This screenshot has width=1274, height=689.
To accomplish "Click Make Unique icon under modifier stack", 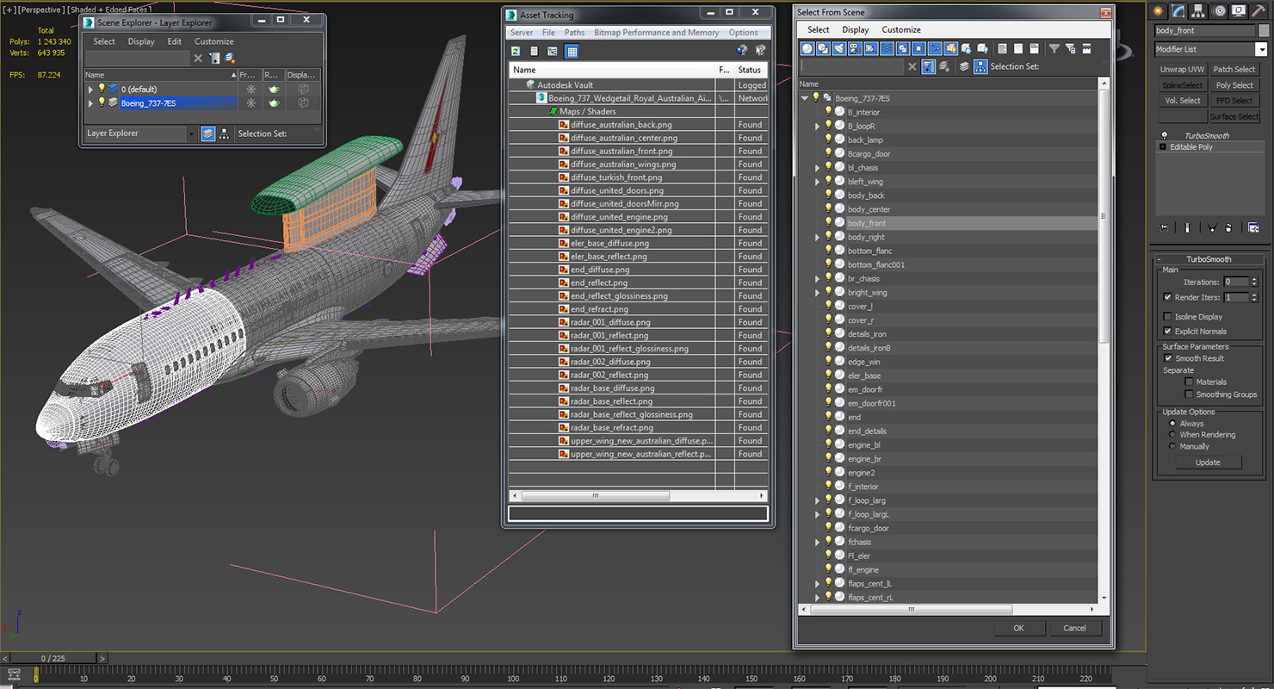I will pyautogui.click(x=1211, y=227).
